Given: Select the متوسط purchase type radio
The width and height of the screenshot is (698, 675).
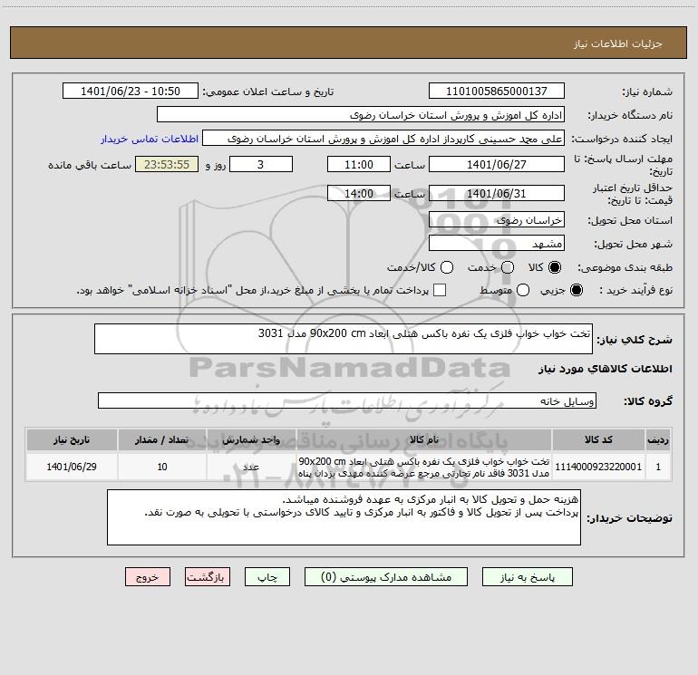Looking at the screenshot, I should pyautogui.click(x=523, y=290).
